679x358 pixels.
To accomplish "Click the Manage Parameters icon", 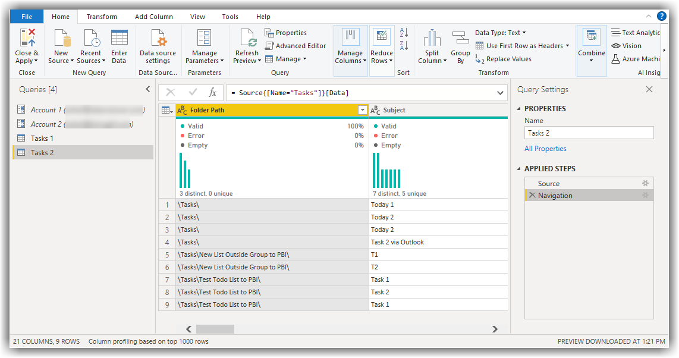I will pos(204,37).
